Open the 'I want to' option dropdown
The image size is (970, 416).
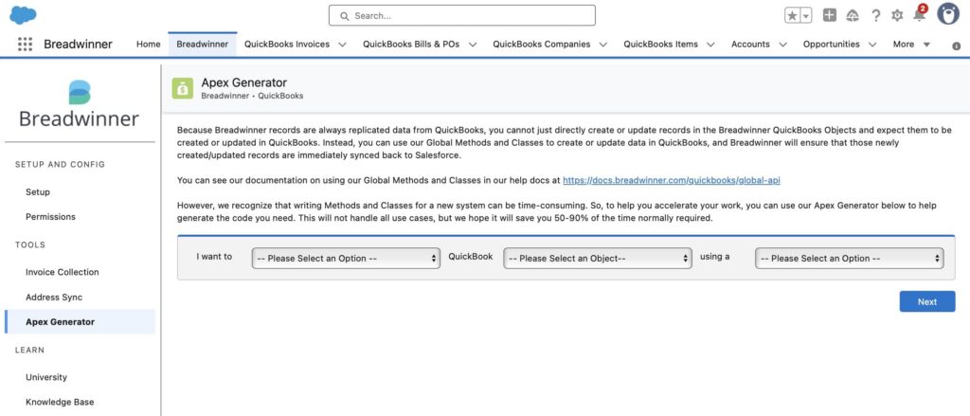[346, 258]
